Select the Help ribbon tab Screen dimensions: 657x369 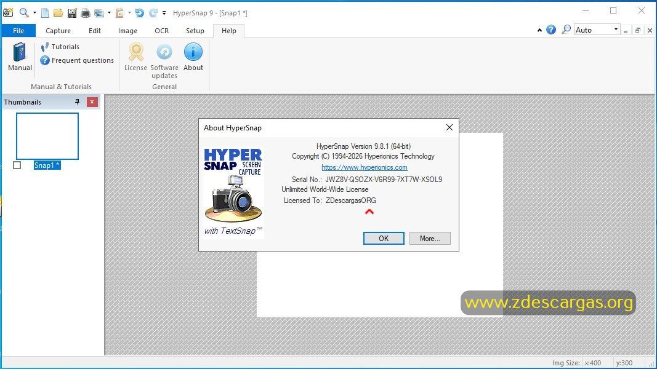[229, 31]
